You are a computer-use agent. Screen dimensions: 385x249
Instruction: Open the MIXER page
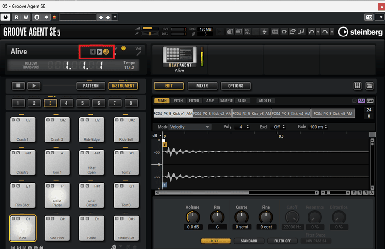202,86
